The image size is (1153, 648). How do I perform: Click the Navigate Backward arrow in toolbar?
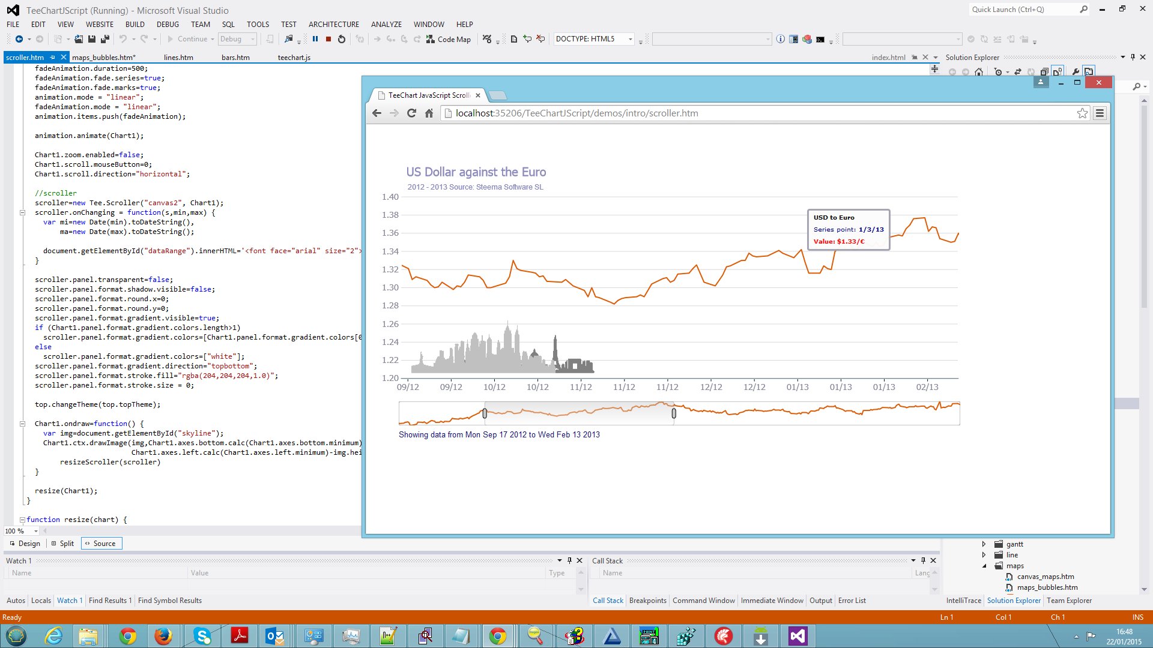point(19,39)
